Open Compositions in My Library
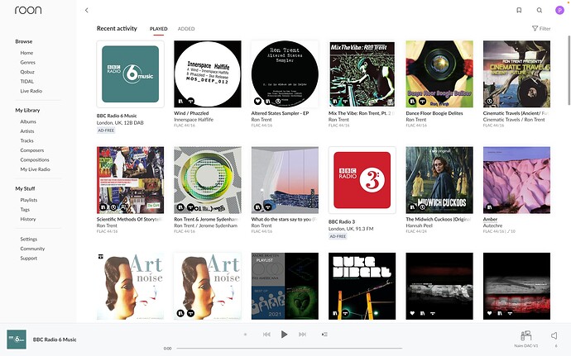 (x=35, y=159)
